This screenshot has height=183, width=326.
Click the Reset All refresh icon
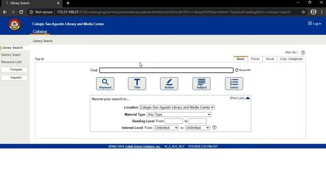pyautogui.click(x=236, y=70)
